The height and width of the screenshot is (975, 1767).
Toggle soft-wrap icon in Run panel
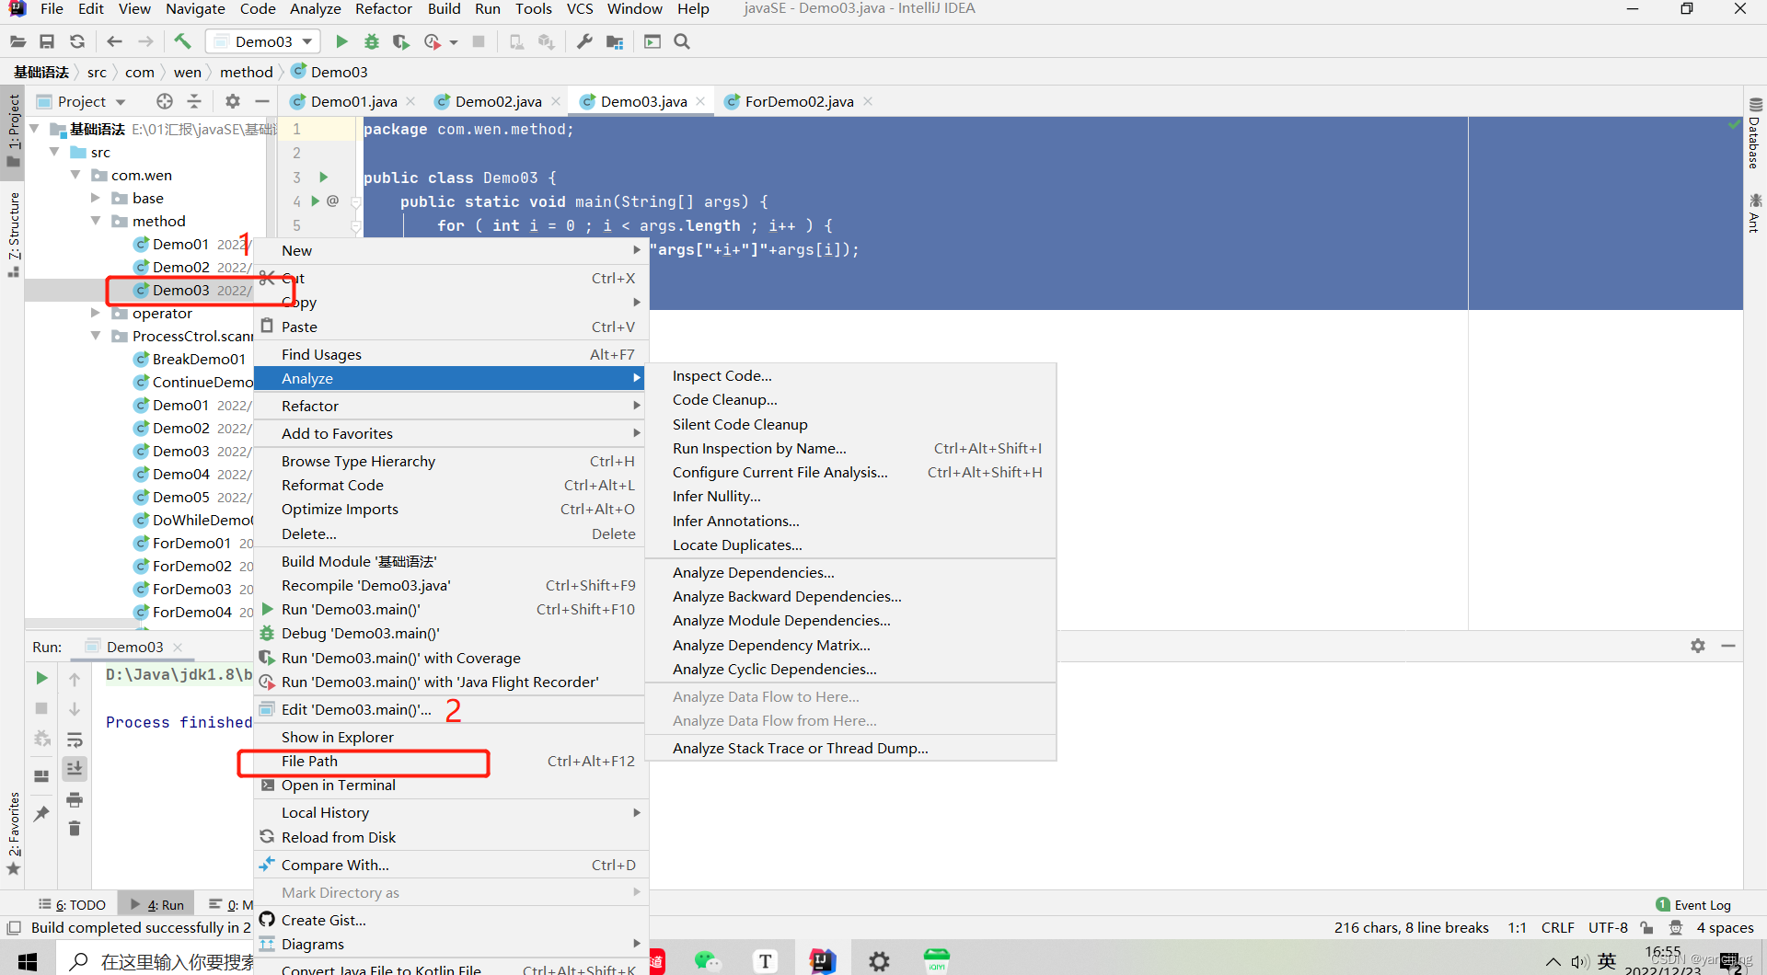pyautogui.click(x=75, y=740)
